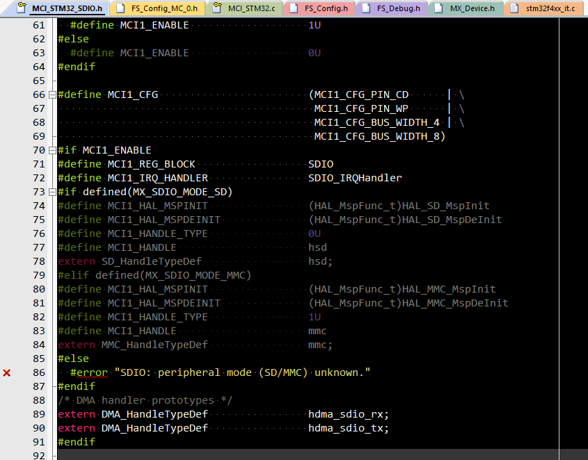Click defined(MX_SDIO_MODE_MMC) on line 79
This screenshot has width=588, height=460.
click(173, 275)
